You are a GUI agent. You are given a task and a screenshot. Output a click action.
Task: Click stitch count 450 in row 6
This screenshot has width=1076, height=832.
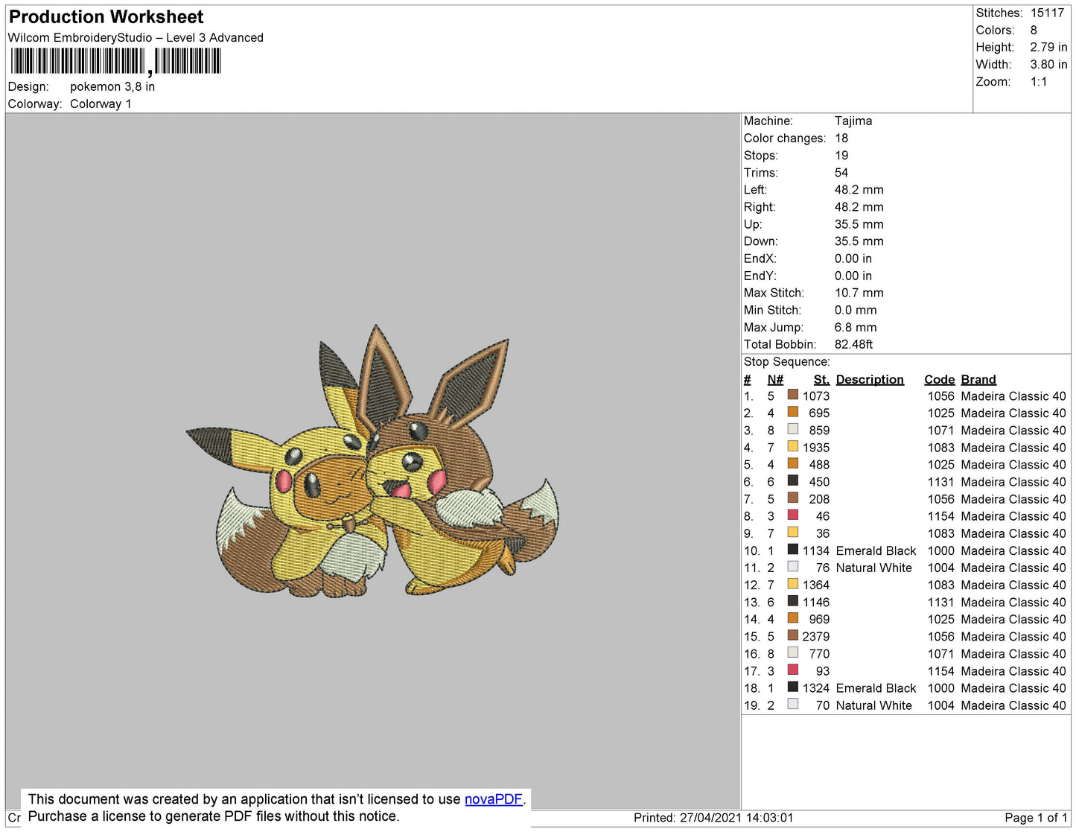click(819, 482)
